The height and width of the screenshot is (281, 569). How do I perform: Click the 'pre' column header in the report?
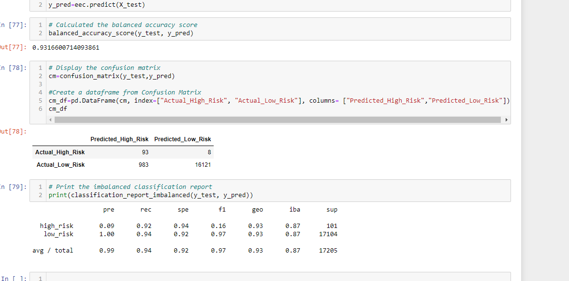[x=109, y=210]
